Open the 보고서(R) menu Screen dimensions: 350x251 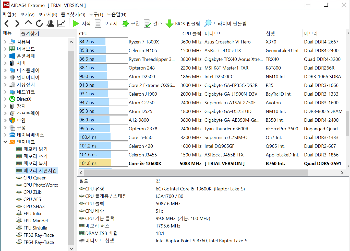[48, 15]
